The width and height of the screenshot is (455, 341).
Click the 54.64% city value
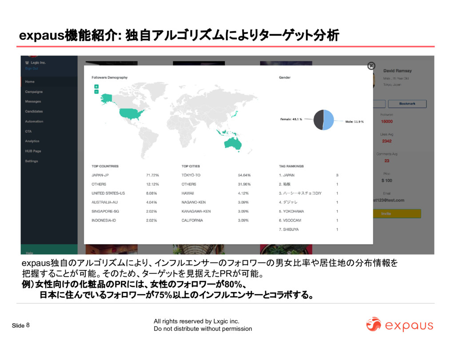tap(244, 175)
